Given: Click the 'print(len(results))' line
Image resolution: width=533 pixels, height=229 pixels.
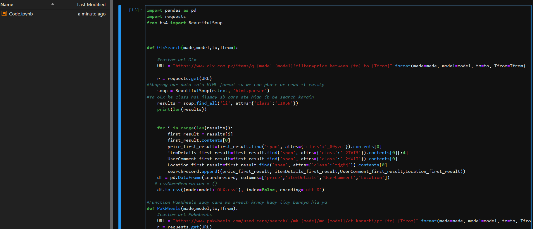Looking at the screenshot, I should coord(182,109).
